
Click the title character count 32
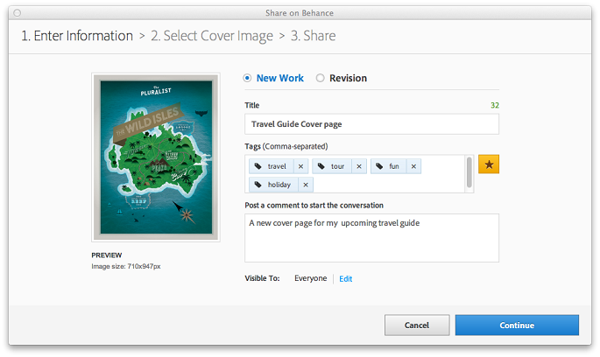tap(495, 105)
